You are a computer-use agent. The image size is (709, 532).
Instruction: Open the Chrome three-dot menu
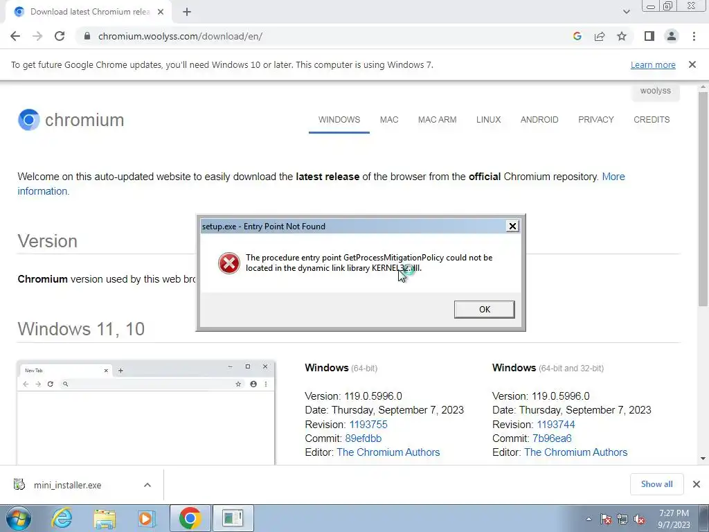(x=694, y=36)
